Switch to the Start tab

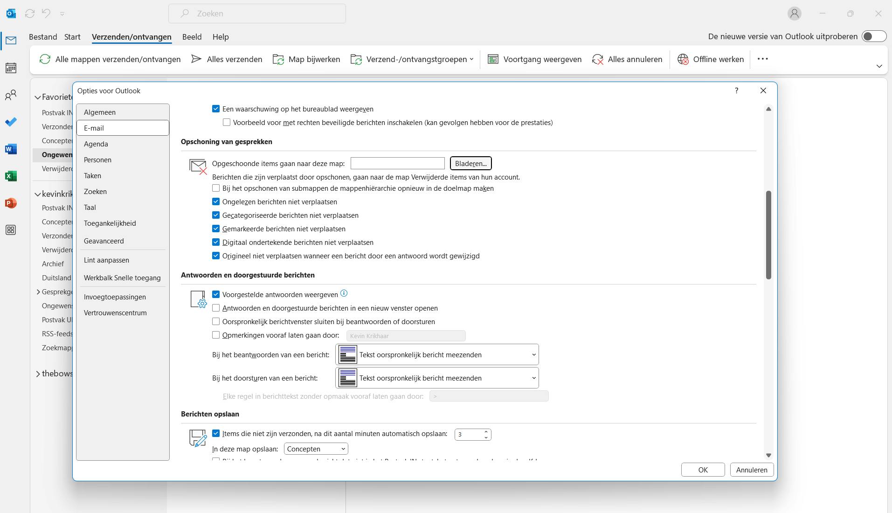tap(72, 37)
